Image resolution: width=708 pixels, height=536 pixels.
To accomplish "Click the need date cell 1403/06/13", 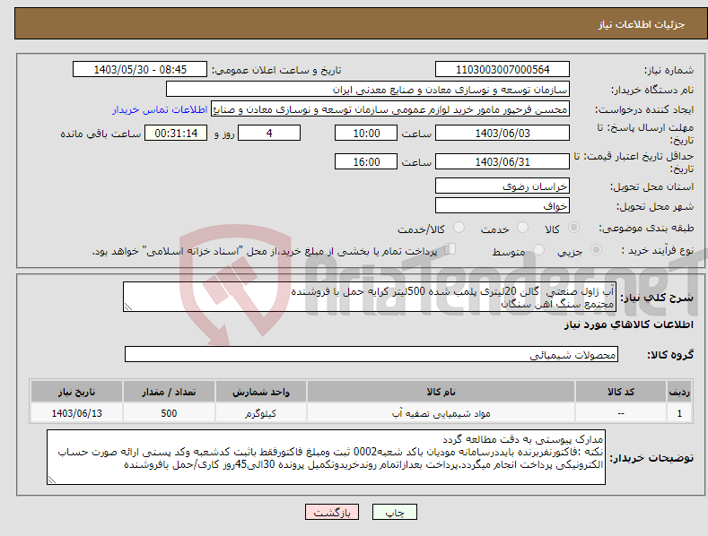I will pos(77,413).
